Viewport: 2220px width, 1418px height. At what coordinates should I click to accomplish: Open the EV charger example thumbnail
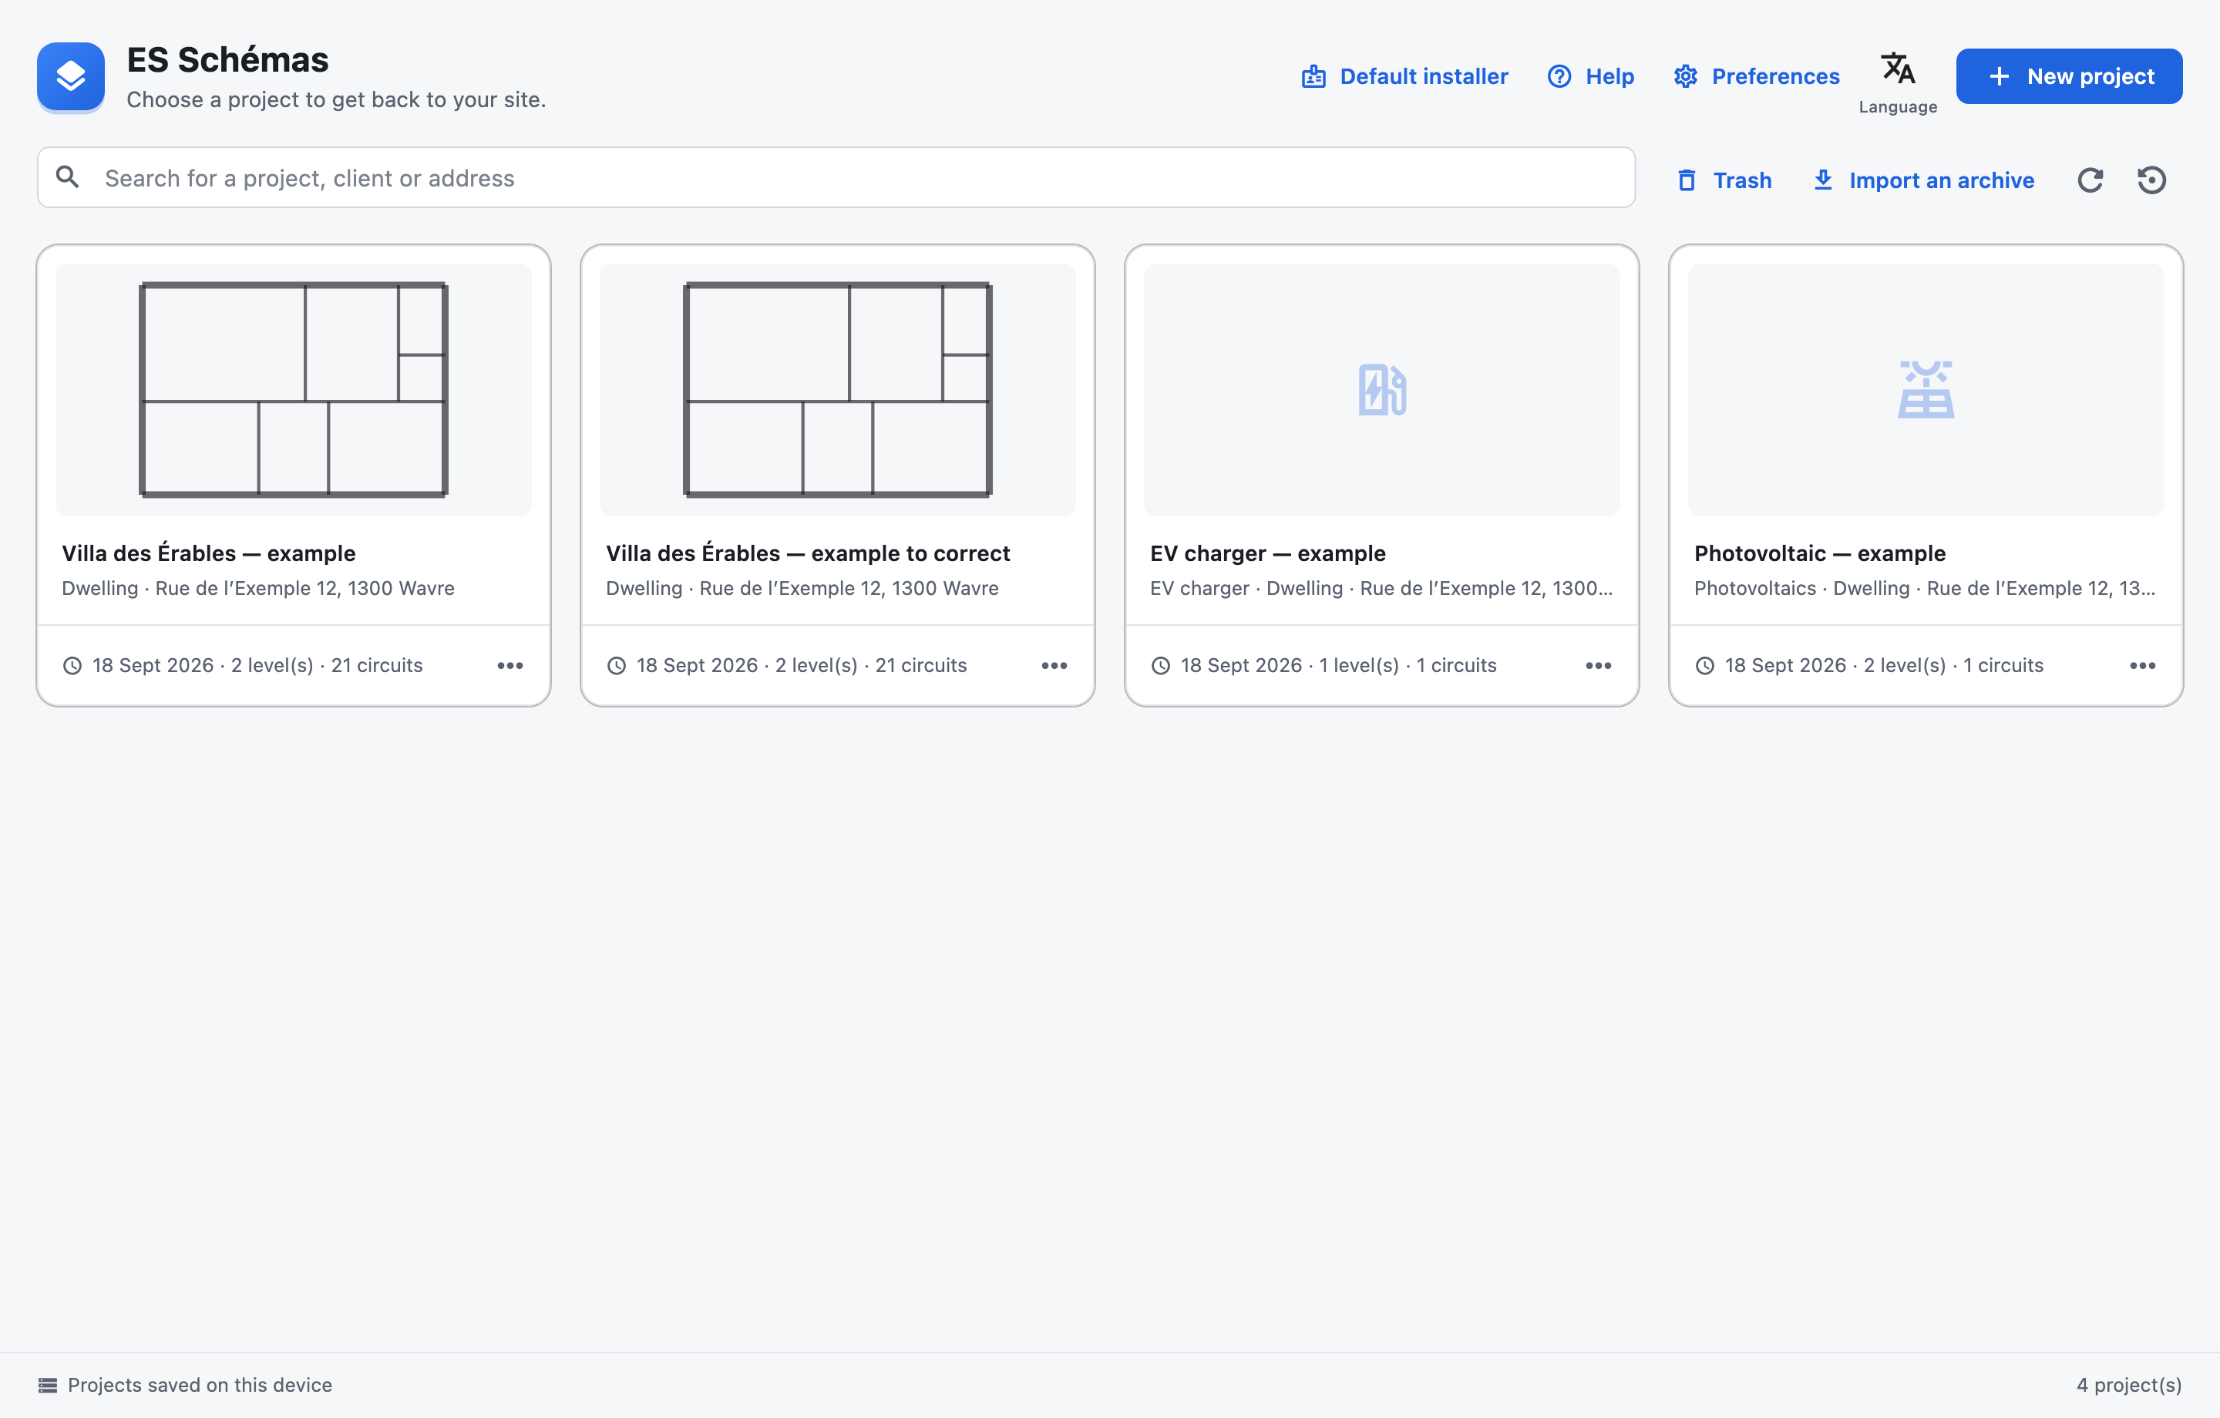click(x=1382, y=390)
